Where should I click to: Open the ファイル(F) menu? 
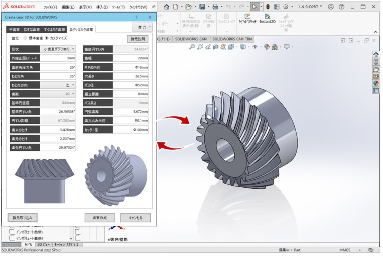pos(50,7)
